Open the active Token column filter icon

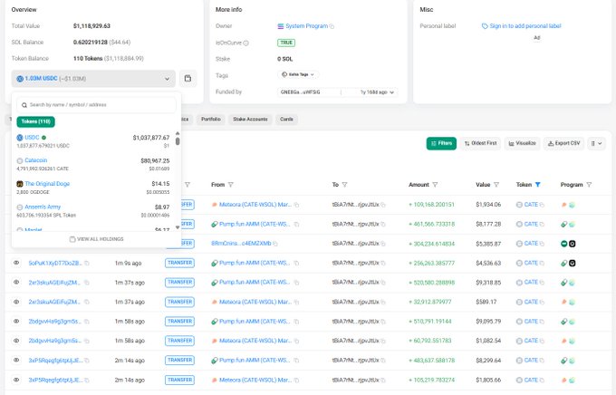pyautogui.click(x=538, y=185)
